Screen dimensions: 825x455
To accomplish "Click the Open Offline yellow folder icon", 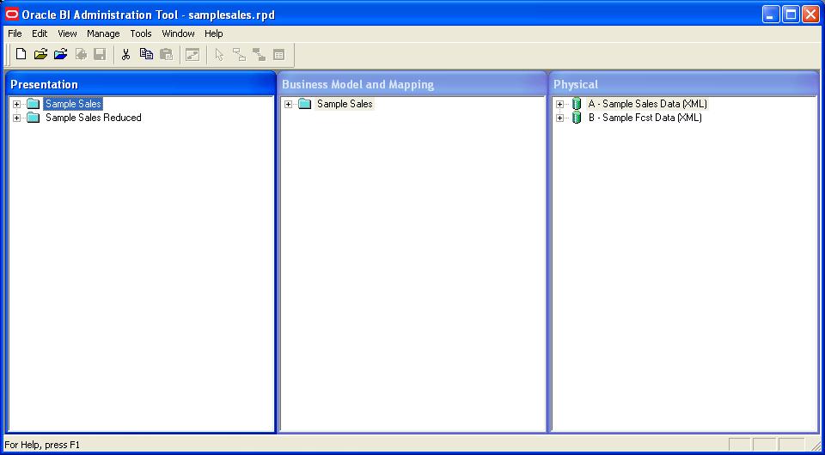I will (40, 54).
